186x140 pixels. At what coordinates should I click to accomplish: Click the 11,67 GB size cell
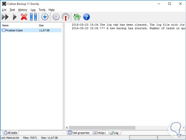pyautogui.click(x=44, y=30)
